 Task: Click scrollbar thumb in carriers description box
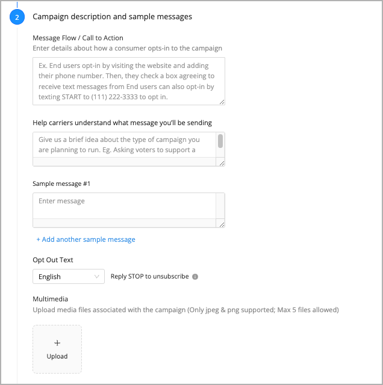(220, 141)
